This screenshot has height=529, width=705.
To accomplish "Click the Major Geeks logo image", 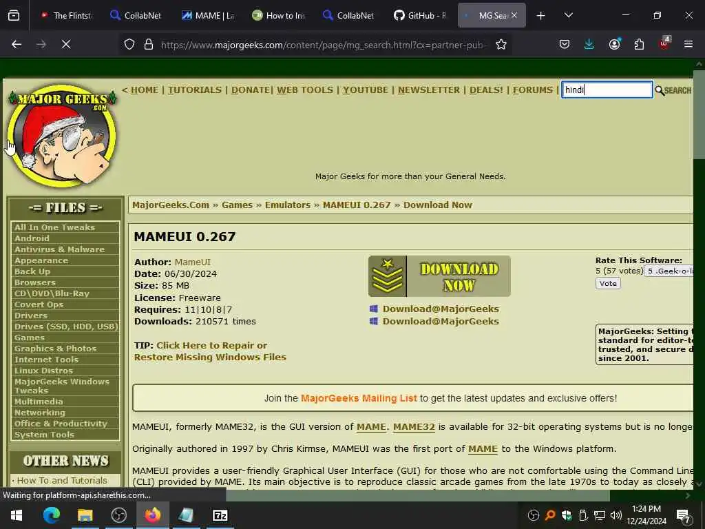I will pos(63,136).
